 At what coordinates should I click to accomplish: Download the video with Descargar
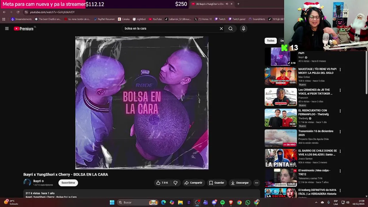[x=240, y=183]
